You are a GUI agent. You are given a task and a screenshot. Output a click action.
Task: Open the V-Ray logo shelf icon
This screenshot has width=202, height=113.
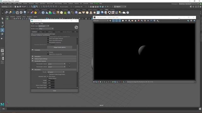(x=17, y=13)
